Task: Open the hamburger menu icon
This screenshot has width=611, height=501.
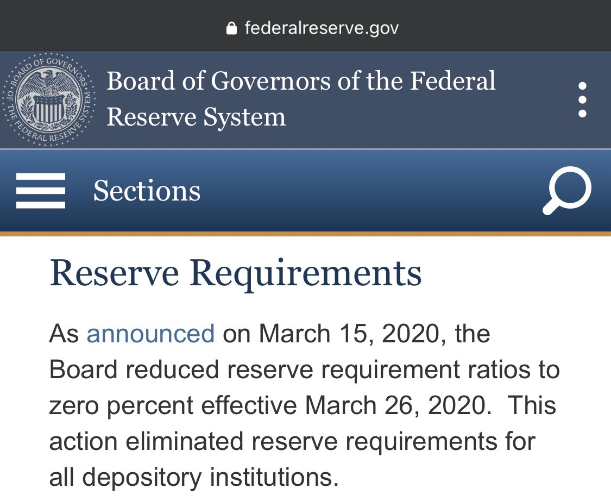Action: pos(41,191)
